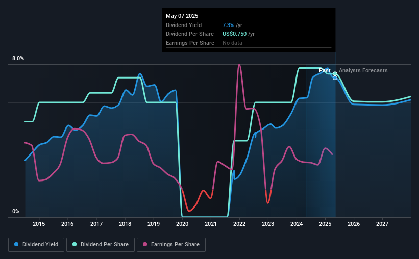Click the 2023 x-axis label
419x259 pixels.
tap(268, 224)
